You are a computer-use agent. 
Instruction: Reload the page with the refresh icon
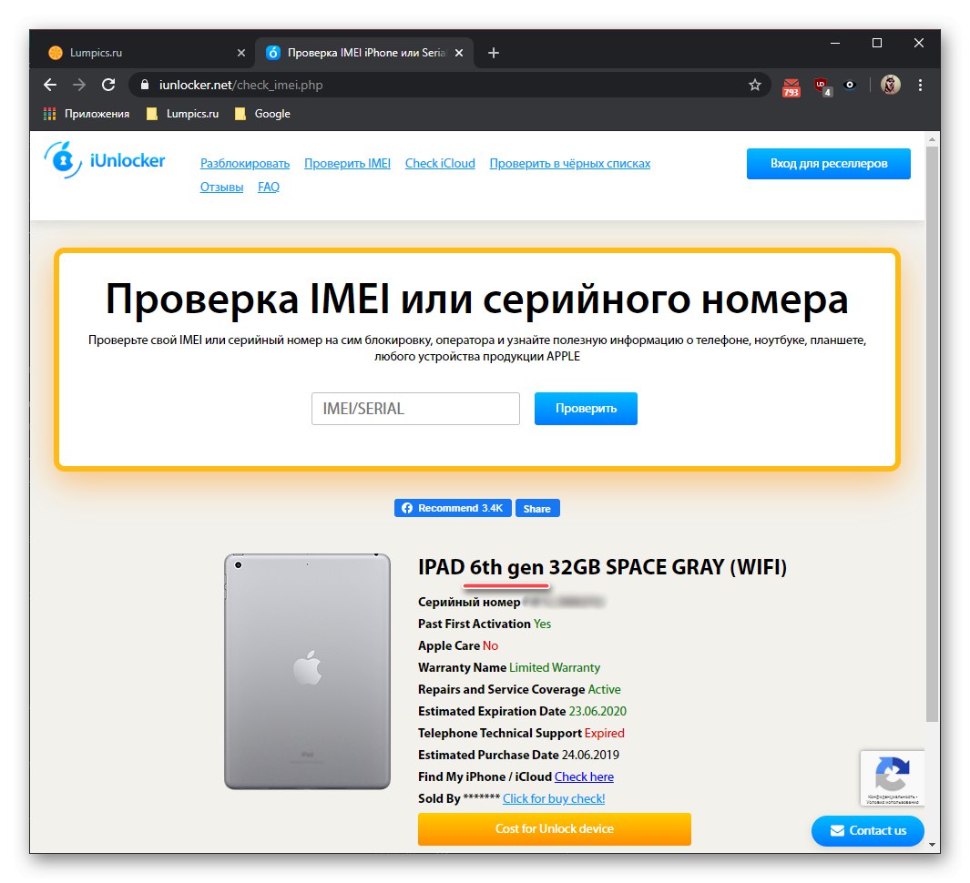[x=108, y=86]
